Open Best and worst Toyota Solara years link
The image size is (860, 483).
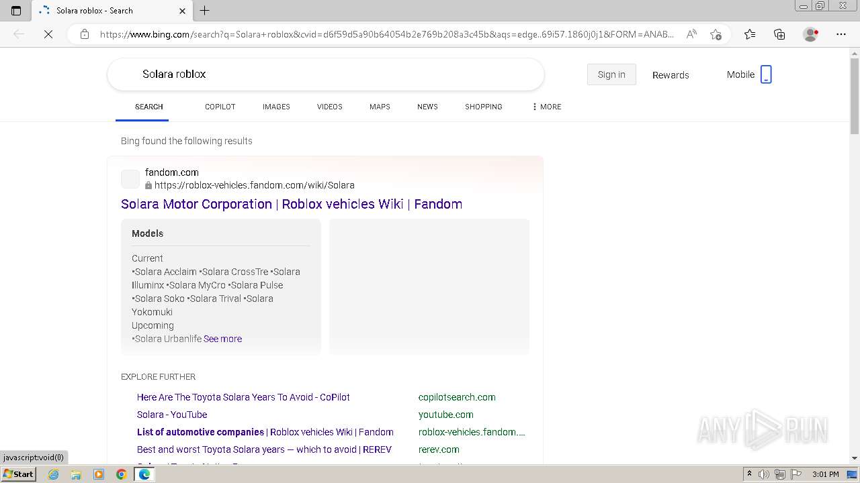pyautogui.click(x=264, y=449)
